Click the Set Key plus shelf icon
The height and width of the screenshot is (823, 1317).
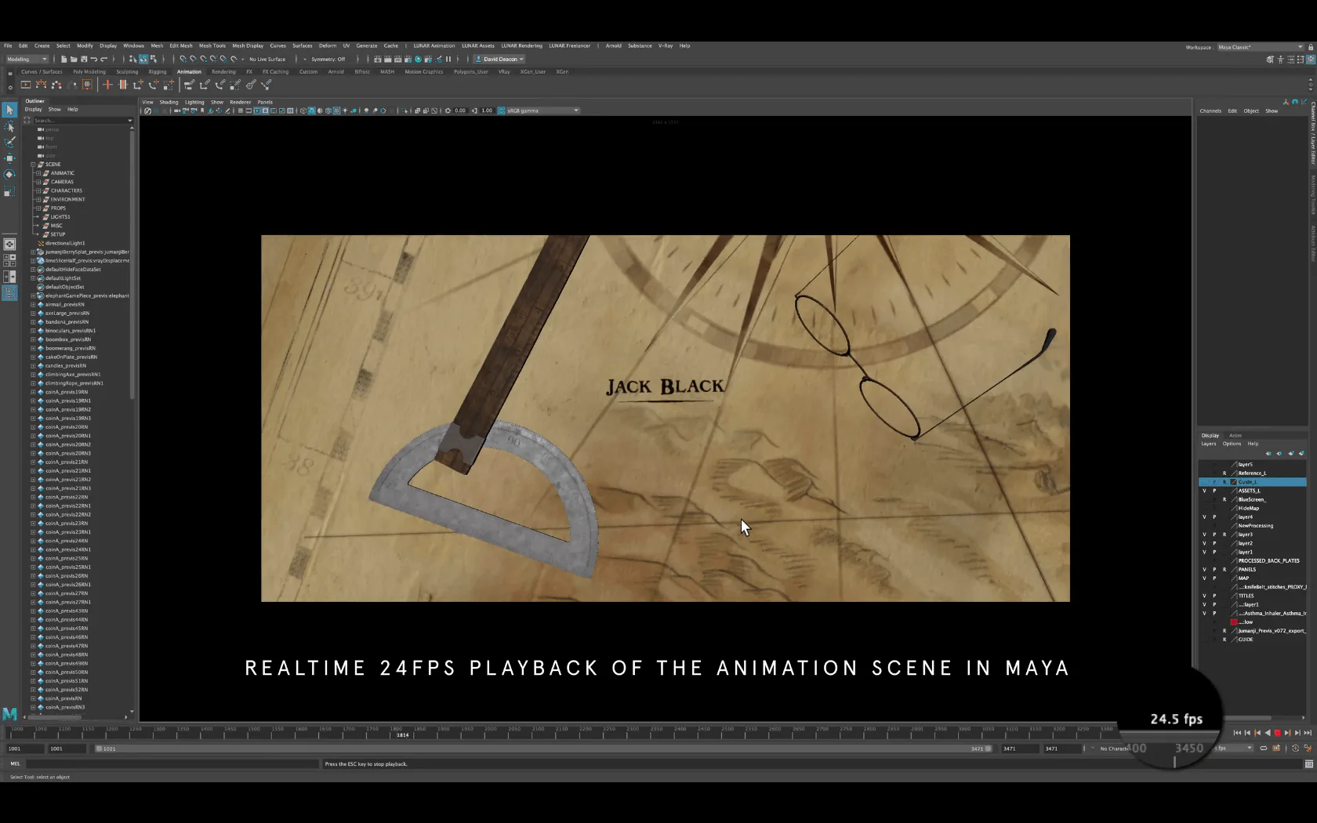107,85
